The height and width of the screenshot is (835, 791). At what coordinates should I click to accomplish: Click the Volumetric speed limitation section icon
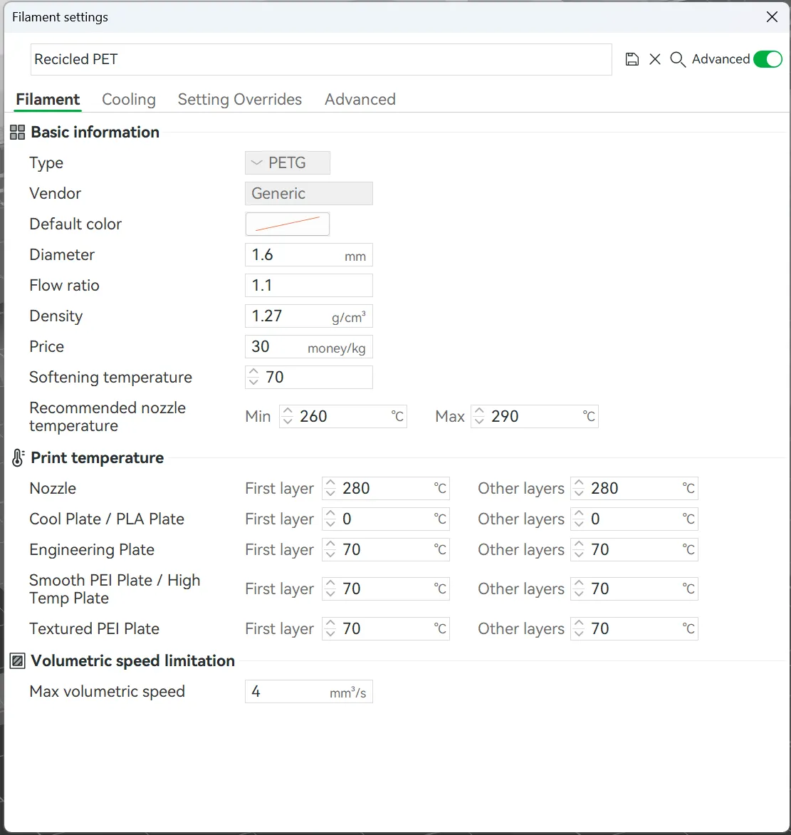17,661
